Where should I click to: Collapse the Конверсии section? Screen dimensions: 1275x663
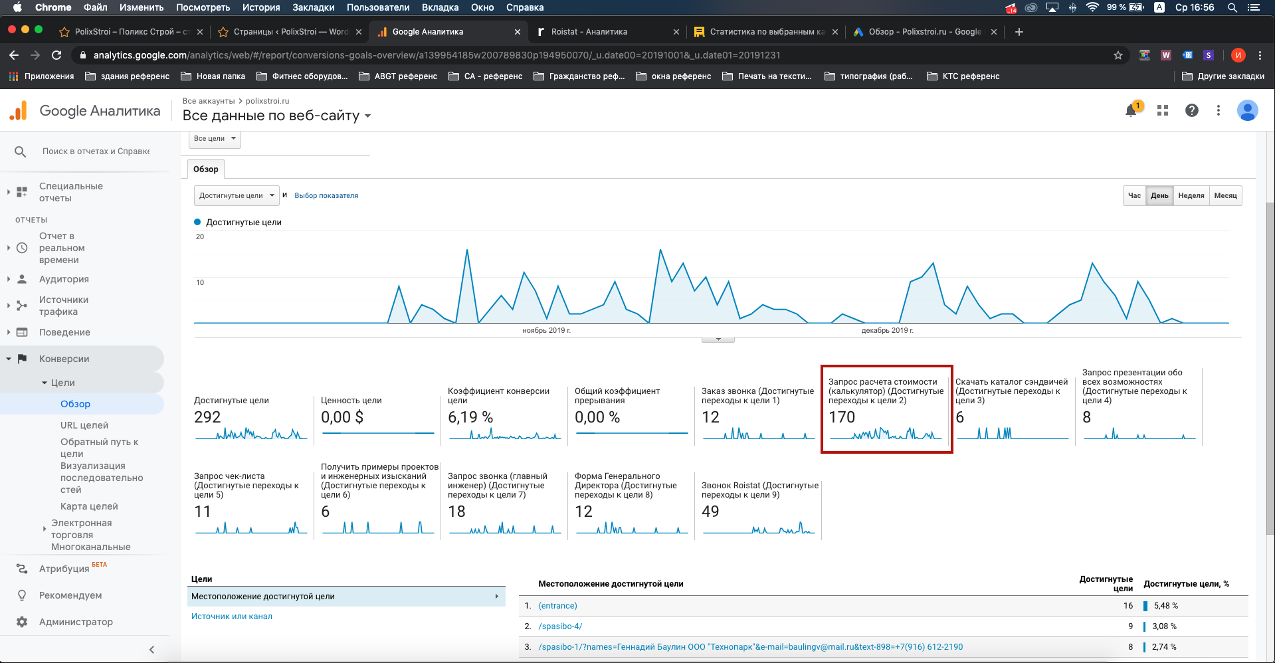click(x=8, y=359)
